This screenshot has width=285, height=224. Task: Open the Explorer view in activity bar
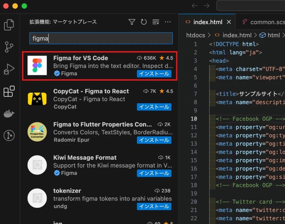[9, 25]
